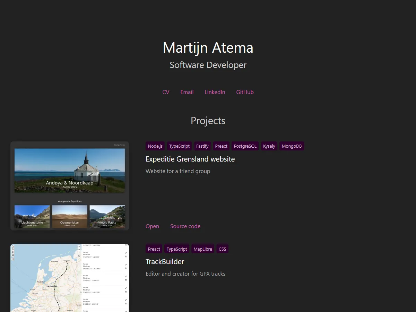Click the Fastify tag
The width and height of the screenshot is (416, 312).
click(x=202, y=146)
